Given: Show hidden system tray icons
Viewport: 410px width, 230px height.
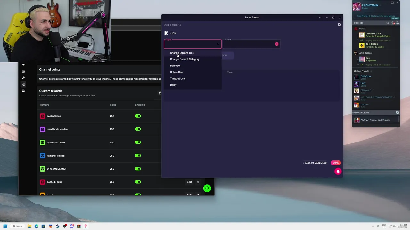Looking at the screenshot, I should (373, 226).
